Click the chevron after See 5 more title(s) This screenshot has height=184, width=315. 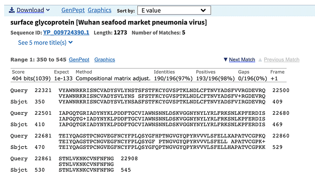[x=71, y=42]
